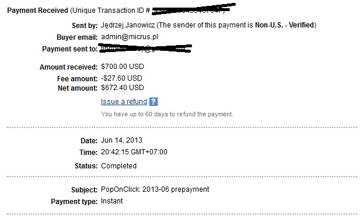This screenshot has height=221, width=363.
Task: Click the 60 days refund notice text
Action: click(x=167, y=114)
